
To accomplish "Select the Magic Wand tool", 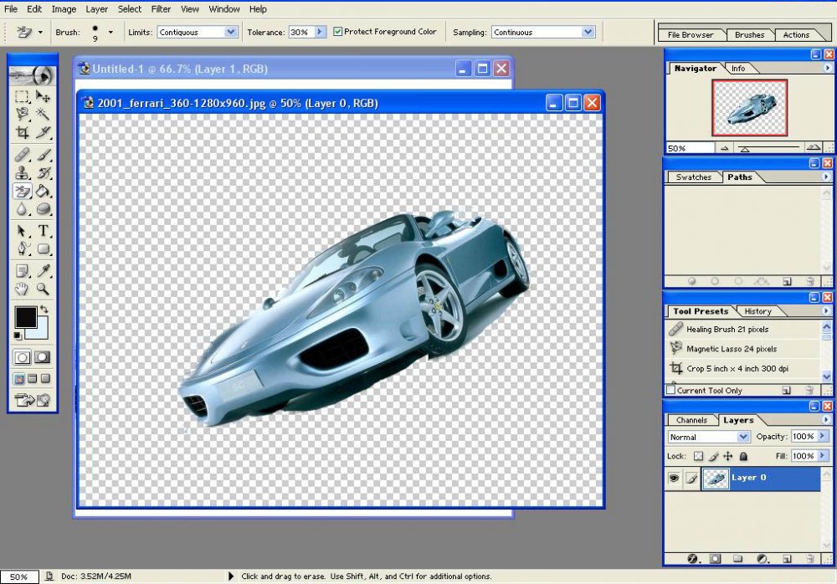I will tap(43, 114).
